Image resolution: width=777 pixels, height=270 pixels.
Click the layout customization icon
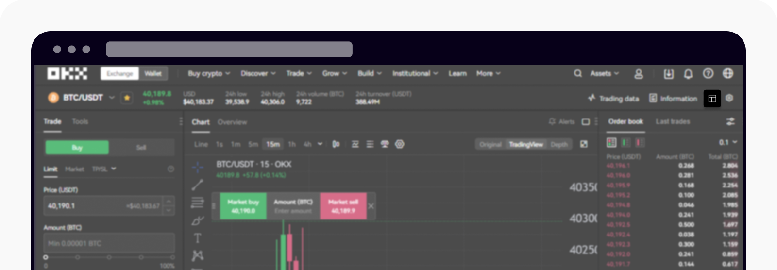click(x=712, y=99)
